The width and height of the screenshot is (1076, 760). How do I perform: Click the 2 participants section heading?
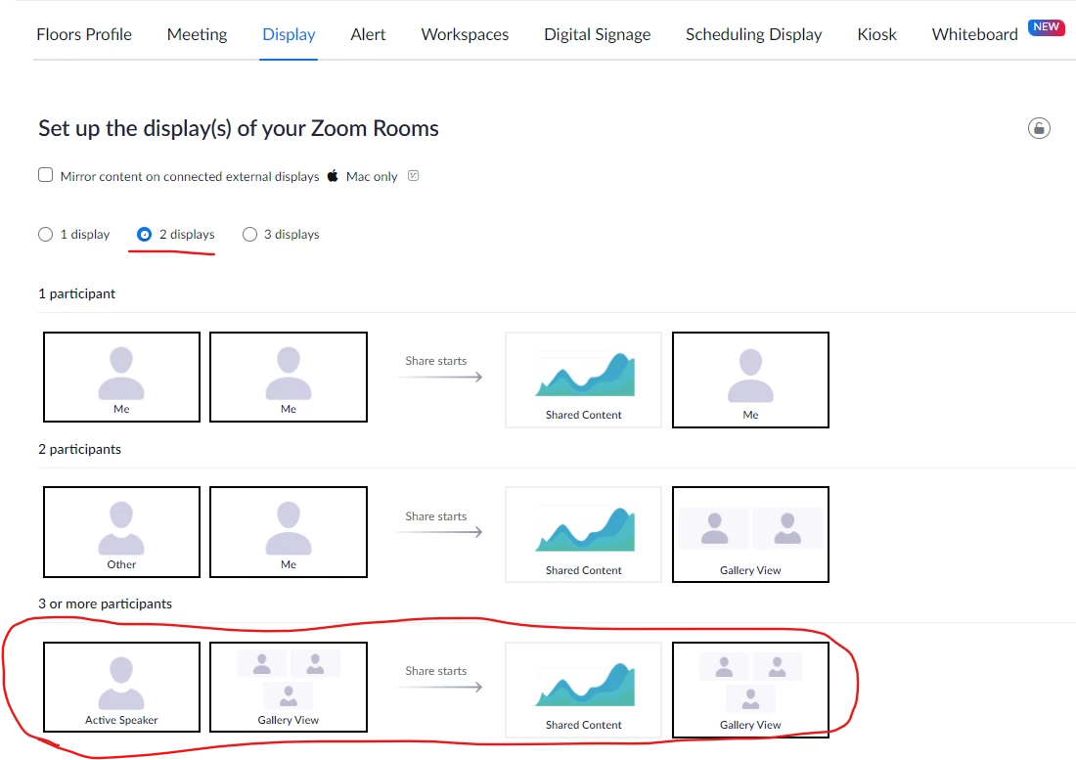(79, 449)
